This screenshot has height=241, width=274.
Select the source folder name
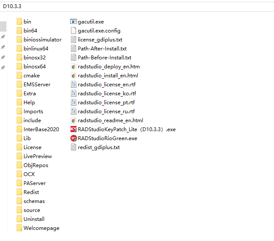[32, 210]
